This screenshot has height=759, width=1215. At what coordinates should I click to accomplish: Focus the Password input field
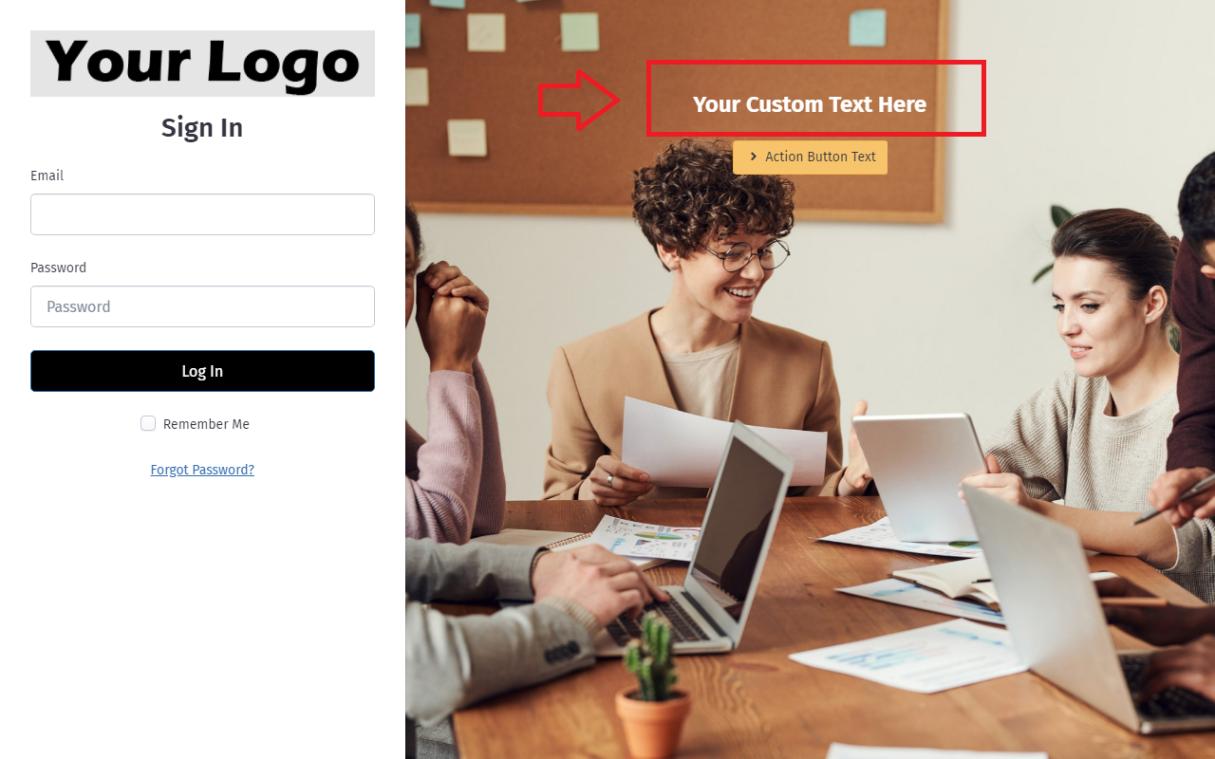click(202, 306)
